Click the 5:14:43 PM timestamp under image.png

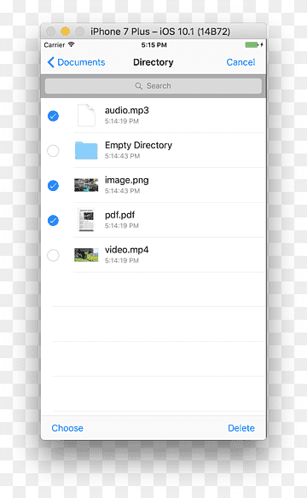[x=122, y=191]
